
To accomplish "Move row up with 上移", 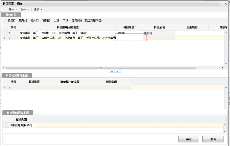I will point(57,20).
